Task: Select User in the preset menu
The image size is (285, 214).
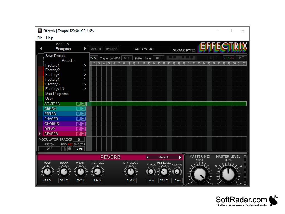Action: pyautogui.click(x=66, y=98)
